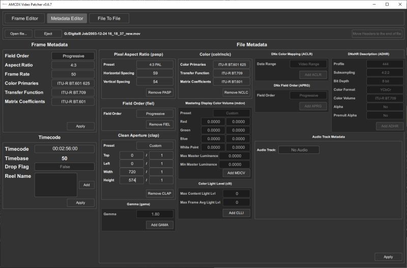Edit Max Content Light Lvl field

point(237,194)
